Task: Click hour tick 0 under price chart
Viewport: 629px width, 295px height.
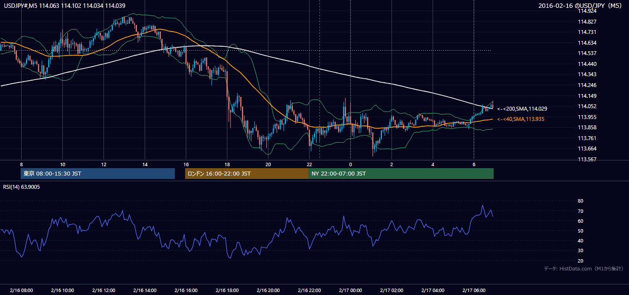Action: pyautogui.click(x=350, y=164)
